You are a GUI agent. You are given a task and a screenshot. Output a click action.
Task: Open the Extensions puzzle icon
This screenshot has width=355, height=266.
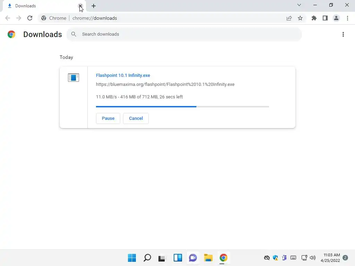coord(314,18)
